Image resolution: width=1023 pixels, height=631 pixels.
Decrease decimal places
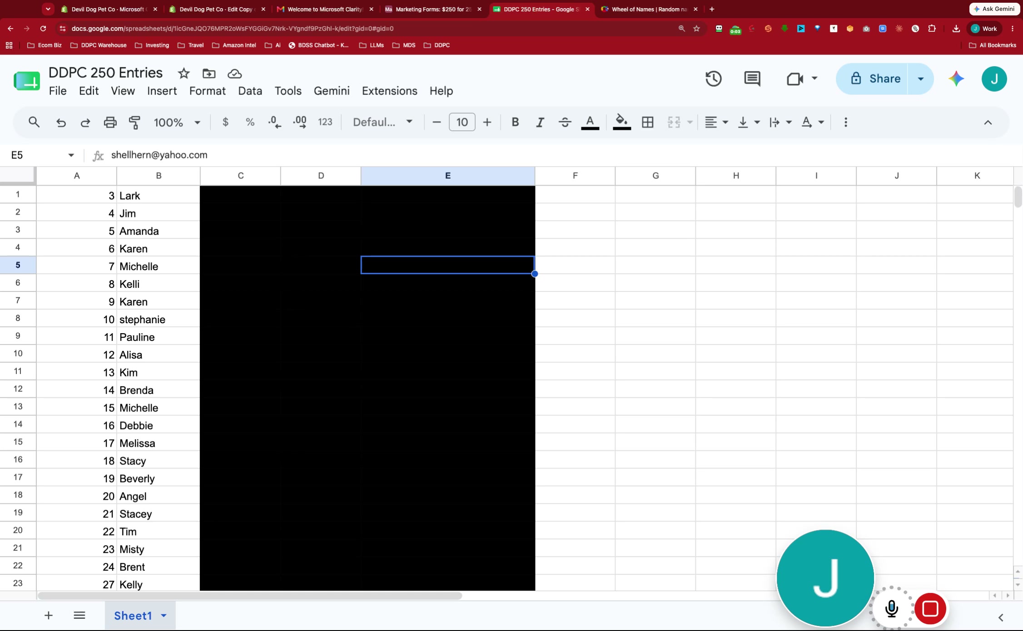tap(274, 122)
